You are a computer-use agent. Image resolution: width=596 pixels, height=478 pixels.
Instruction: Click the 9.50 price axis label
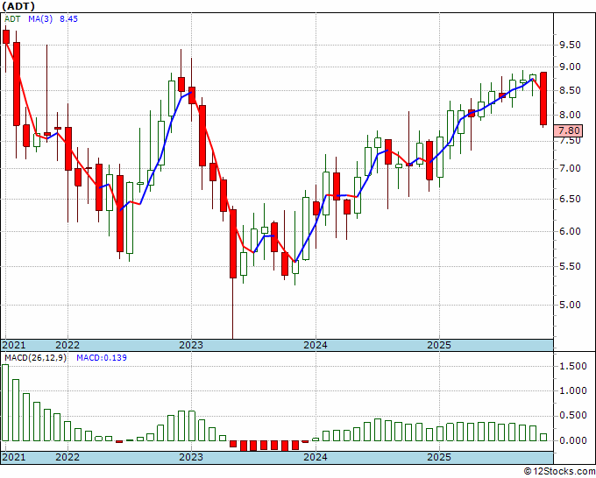tap(570, 45)
